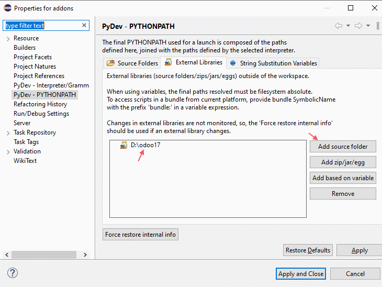Clear filter text with the X icon
Viewport: 382px width, 287px height.
[x=84, y=25]
